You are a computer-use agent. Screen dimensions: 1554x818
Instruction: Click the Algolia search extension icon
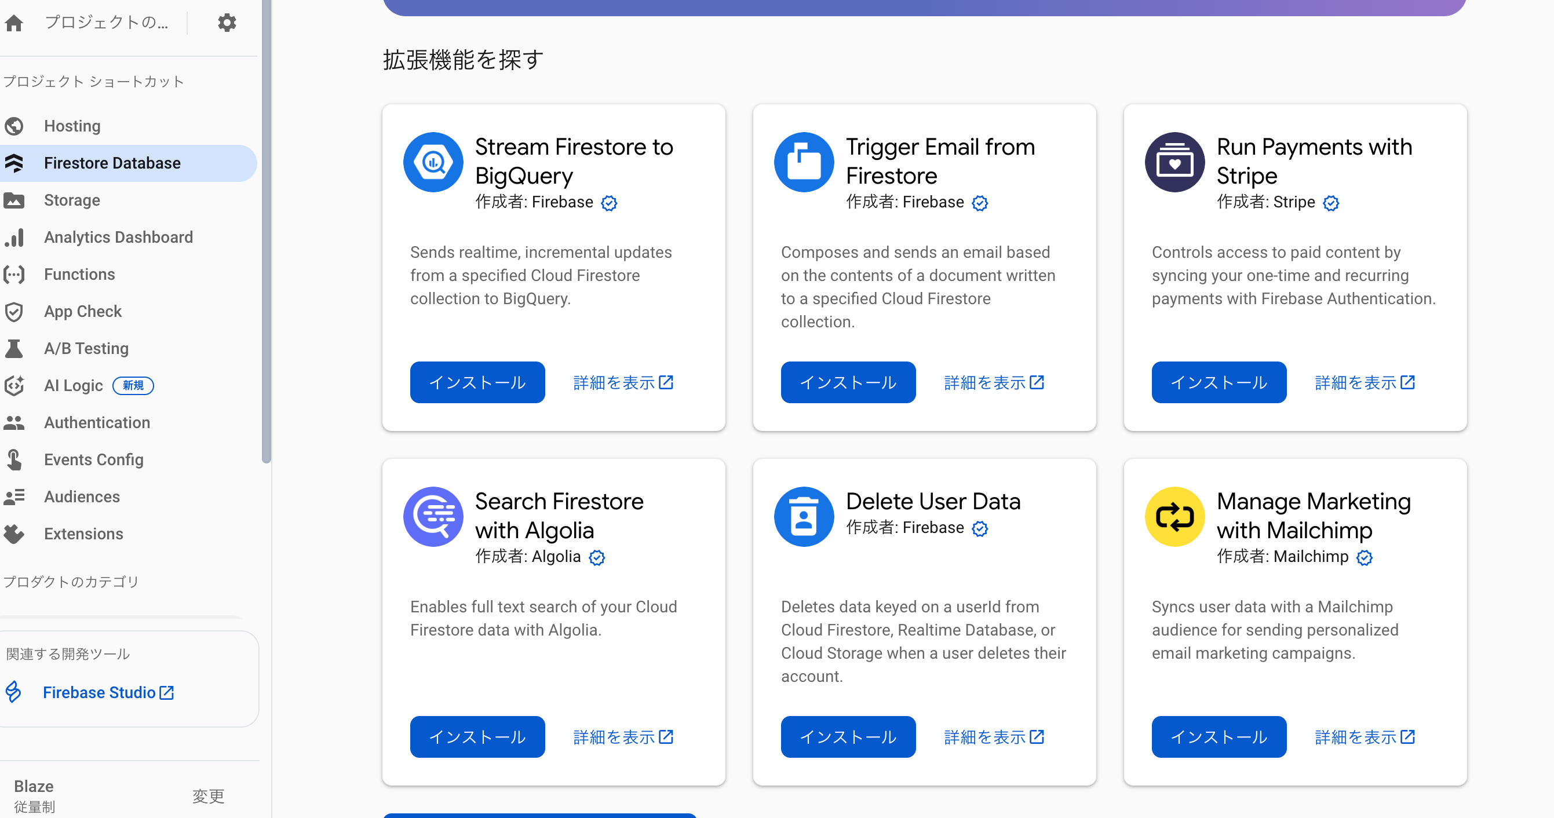coord(433,517)
